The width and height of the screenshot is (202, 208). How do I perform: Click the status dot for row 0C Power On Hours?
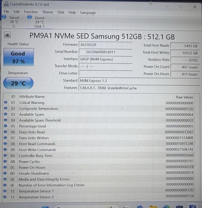point(5,167)
